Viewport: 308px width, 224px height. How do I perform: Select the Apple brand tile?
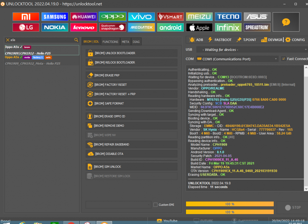point(199,27)
